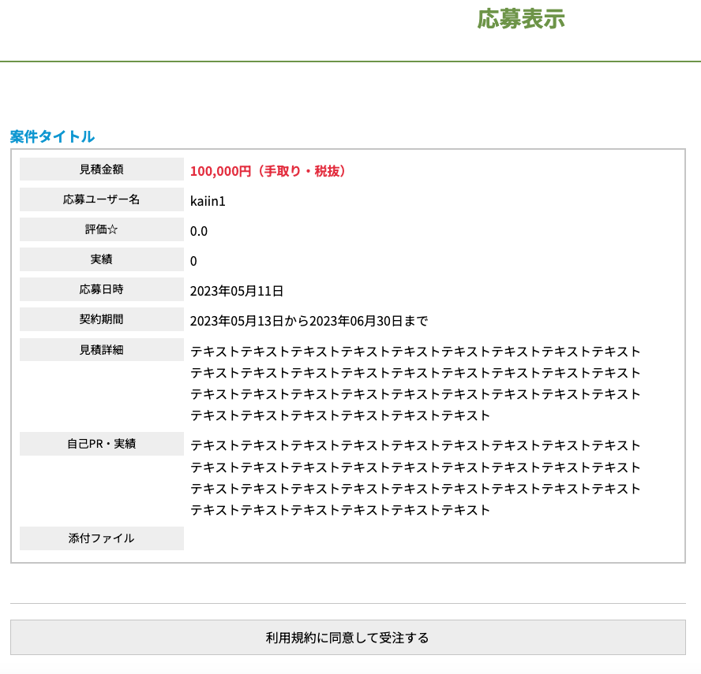This screenshot has width=701, height=674.
Task: Click the 添付ファイル label
Action: 101,538
